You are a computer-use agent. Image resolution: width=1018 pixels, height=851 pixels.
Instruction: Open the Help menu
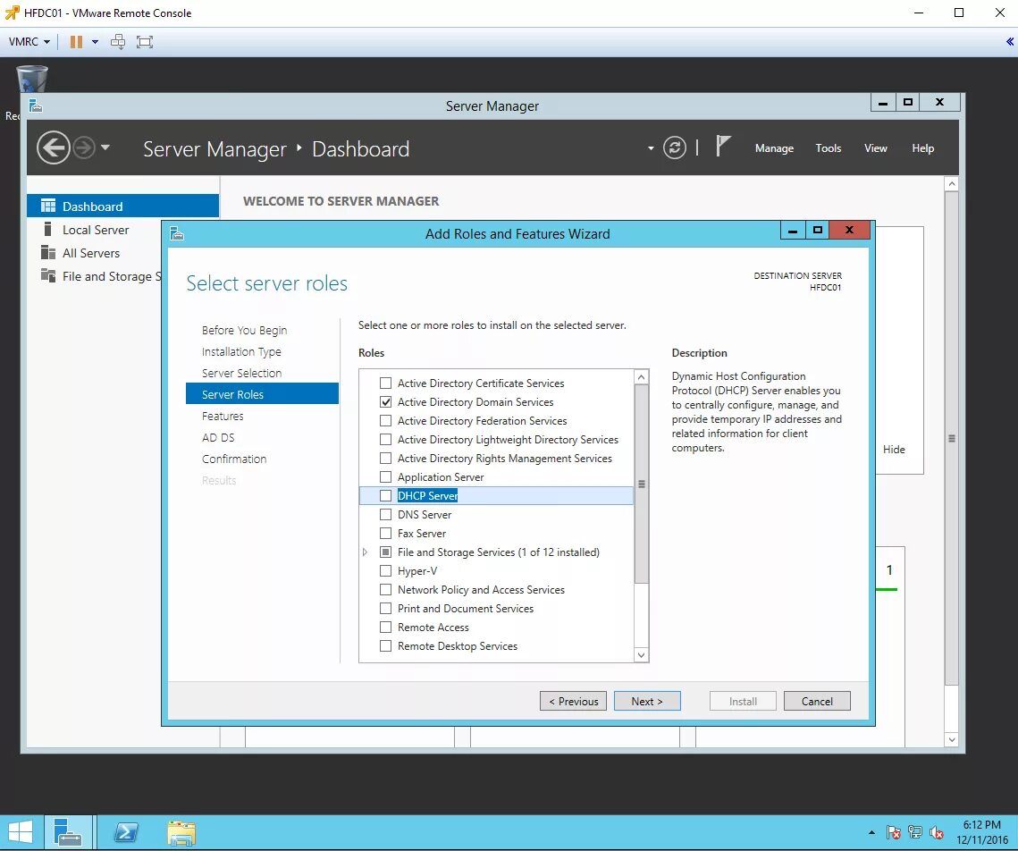pyautogui.click(x=922, y=148)
